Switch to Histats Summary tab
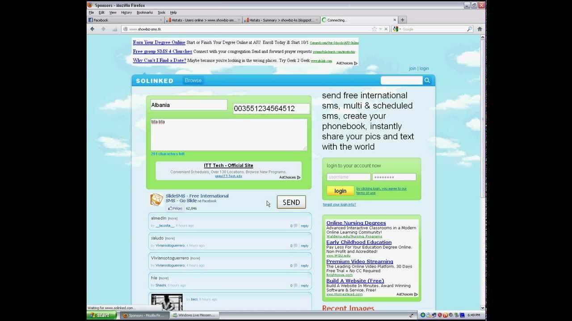The image size is (572, 321). click(x=282, y=20)
